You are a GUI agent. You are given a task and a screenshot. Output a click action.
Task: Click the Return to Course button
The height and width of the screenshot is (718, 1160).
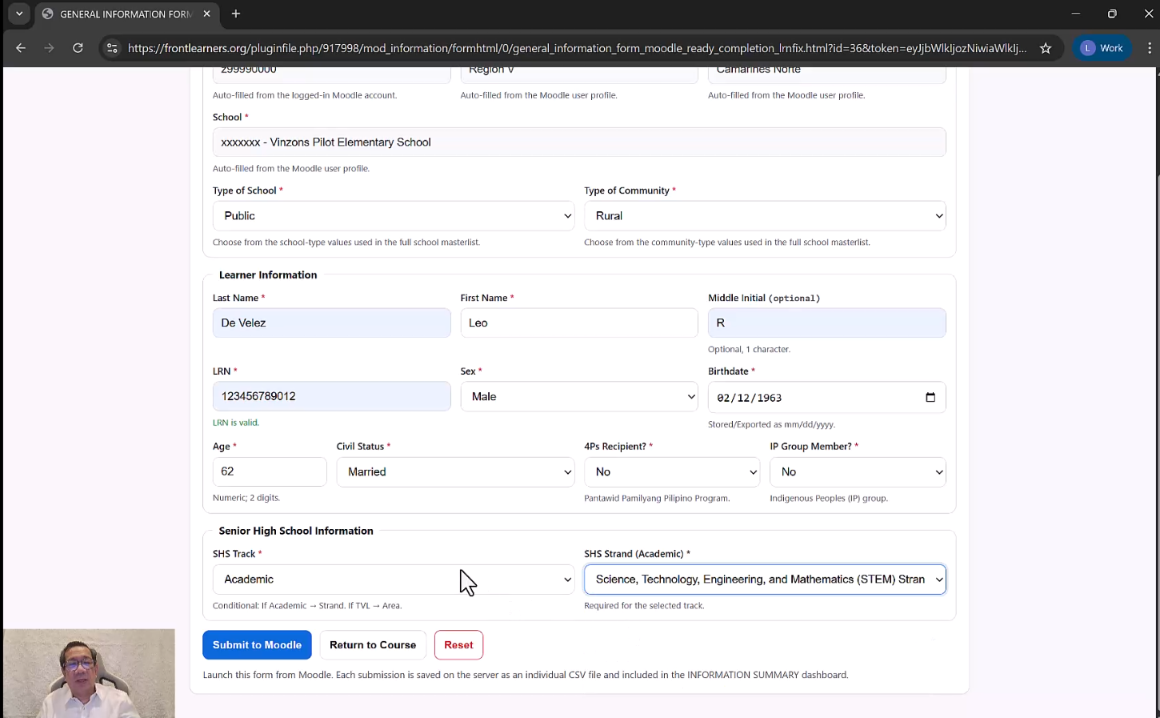tap(373, 645)
